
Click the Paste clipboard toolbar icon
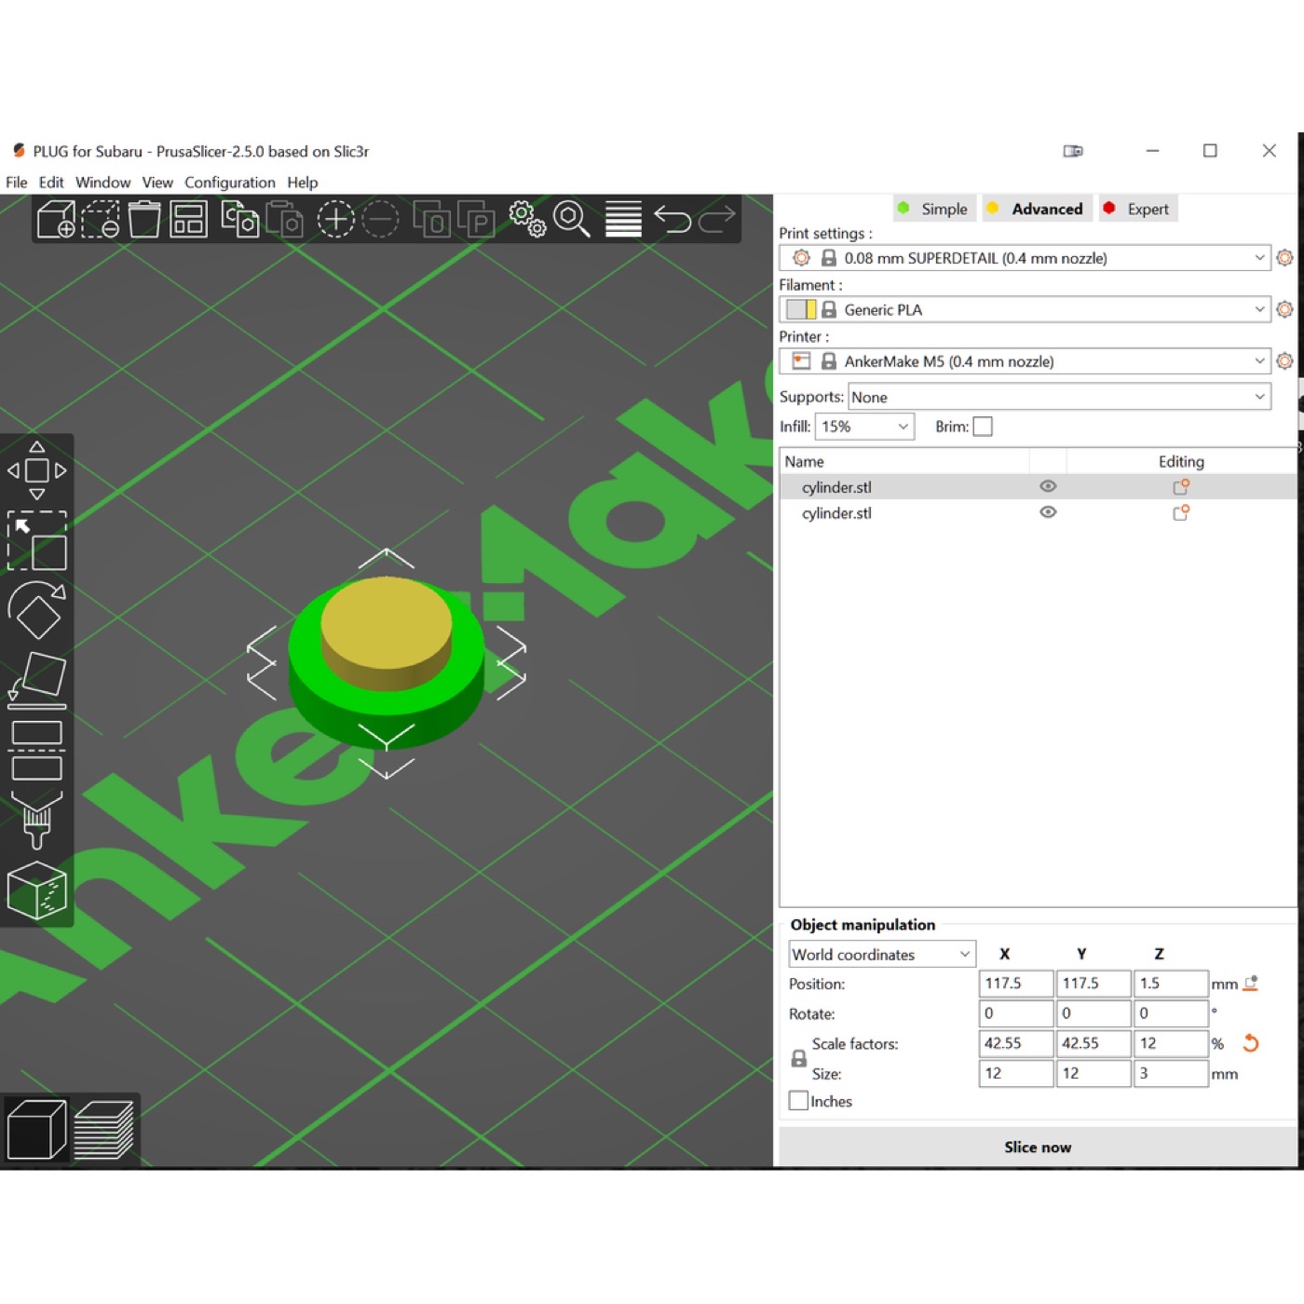coord(285,220)
